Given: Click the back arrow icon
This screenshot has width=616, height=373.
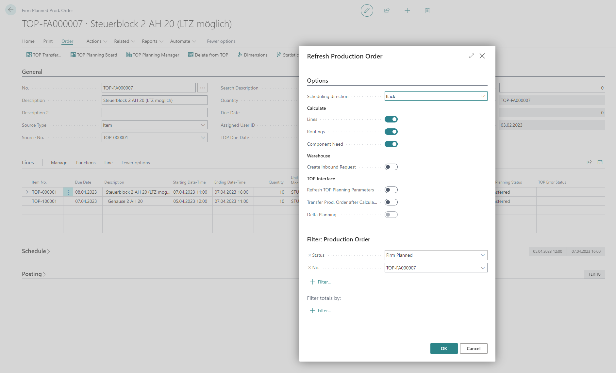Looking at the screenshot, I should tap(11, 10).
